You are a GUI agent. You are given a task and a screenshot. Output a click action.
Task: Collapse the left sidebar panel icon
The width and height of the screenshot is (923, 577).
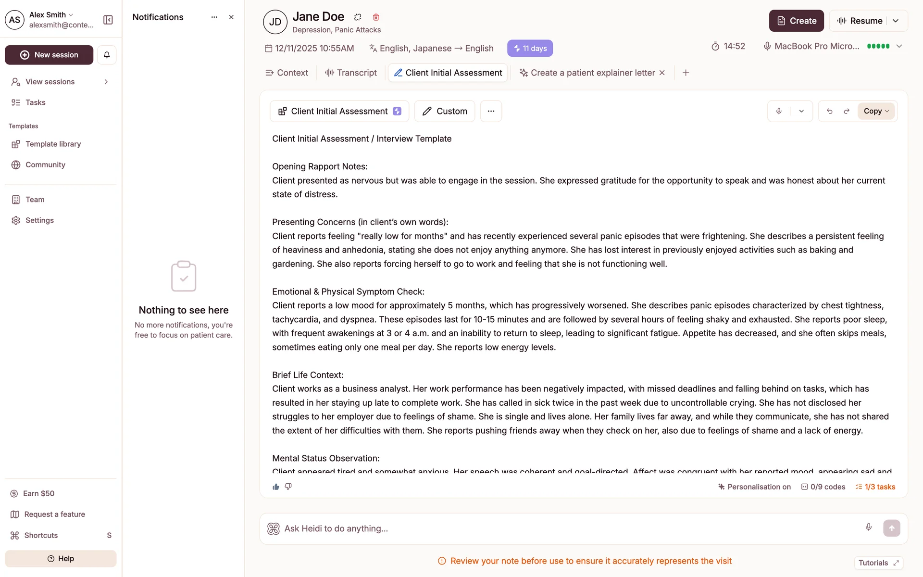[108, 20]
